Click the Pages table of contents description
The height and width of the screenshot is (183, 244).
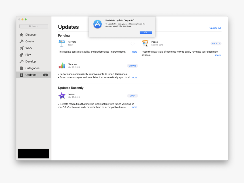tap(180, 53)
